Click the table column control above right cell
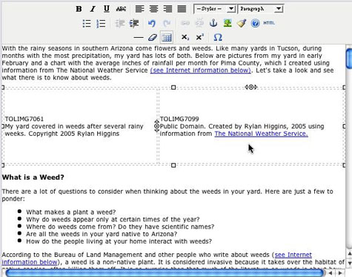The width and height of the screenshot is (352, 277). [251, 87]
